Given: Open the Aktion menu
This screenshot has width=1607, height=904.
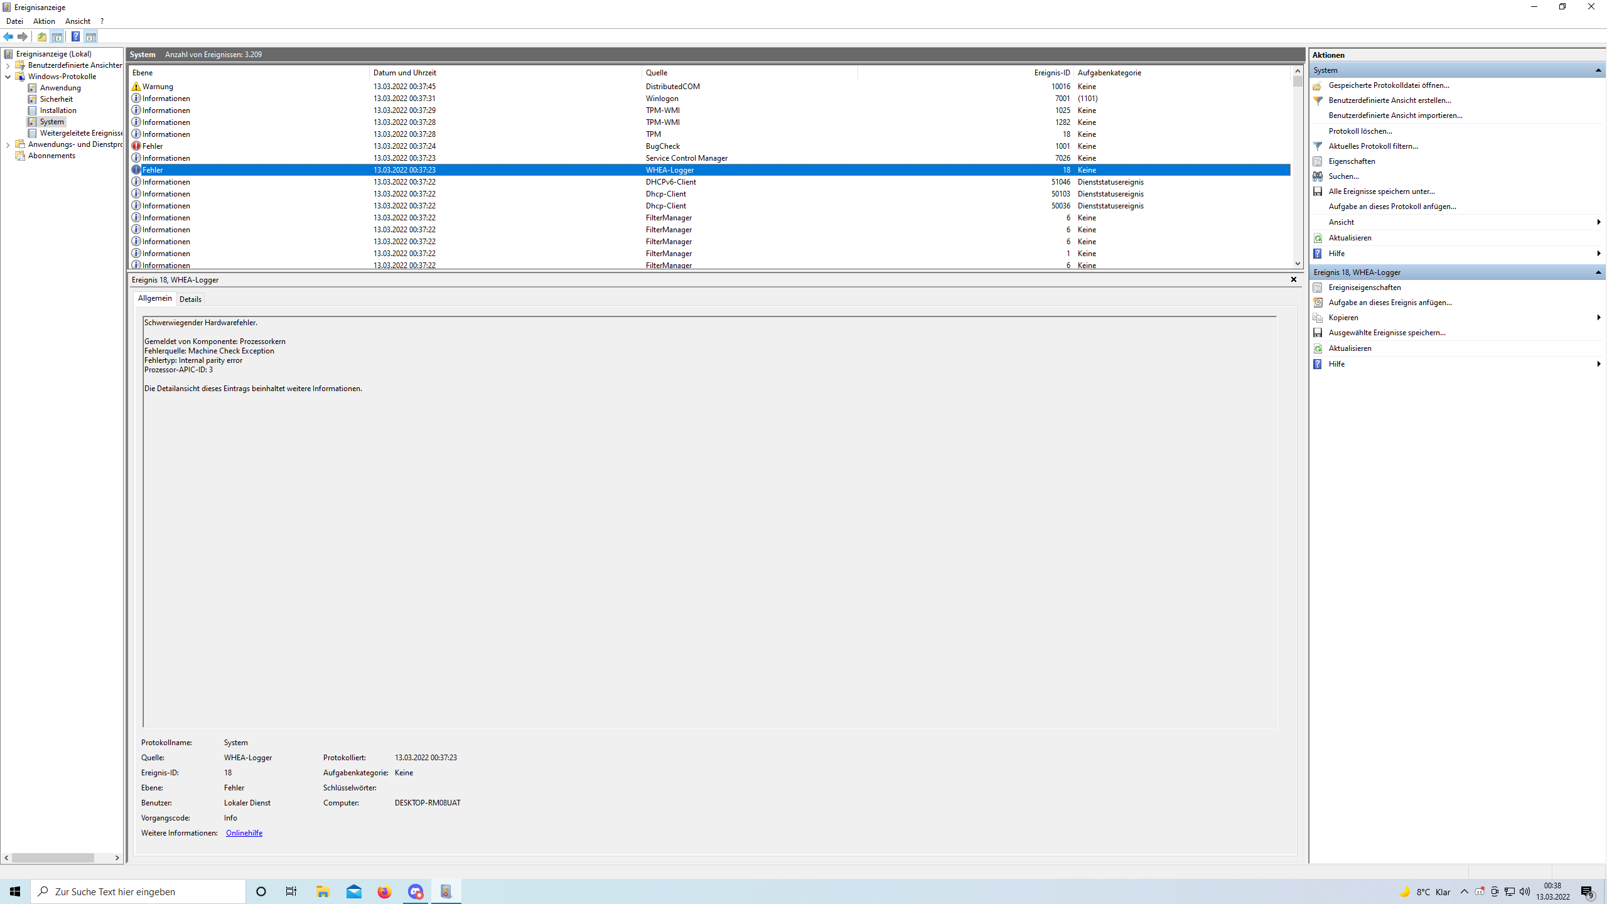Looking at the screenshot, I should tap(44, 21).
